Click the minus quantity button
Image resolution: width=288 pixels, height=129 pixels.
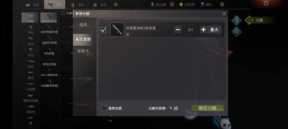coord(178,30)
